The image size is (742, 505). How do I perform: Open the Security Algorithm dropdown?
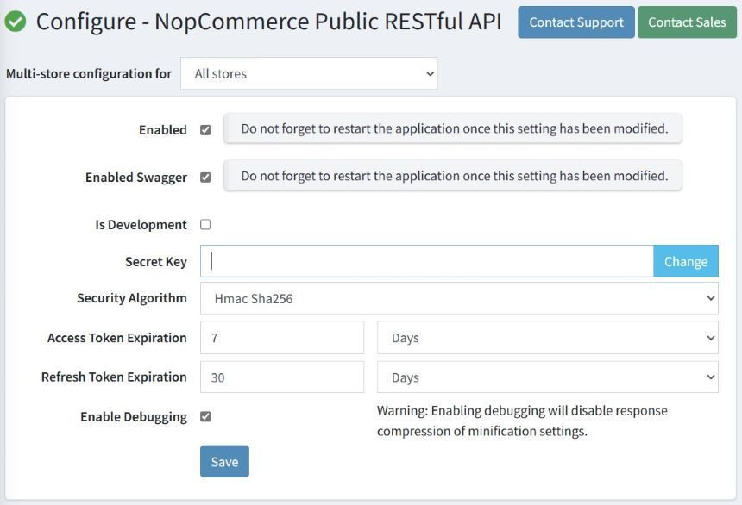coord(457,297)
